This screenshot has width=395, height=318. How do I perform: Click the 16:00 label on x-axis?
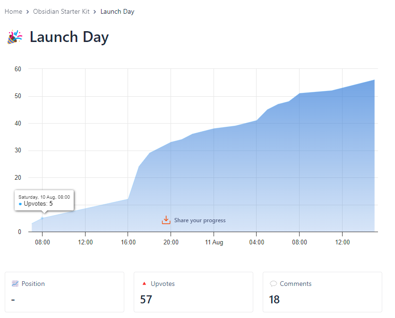pyautogui.click(x=128, y=242)
